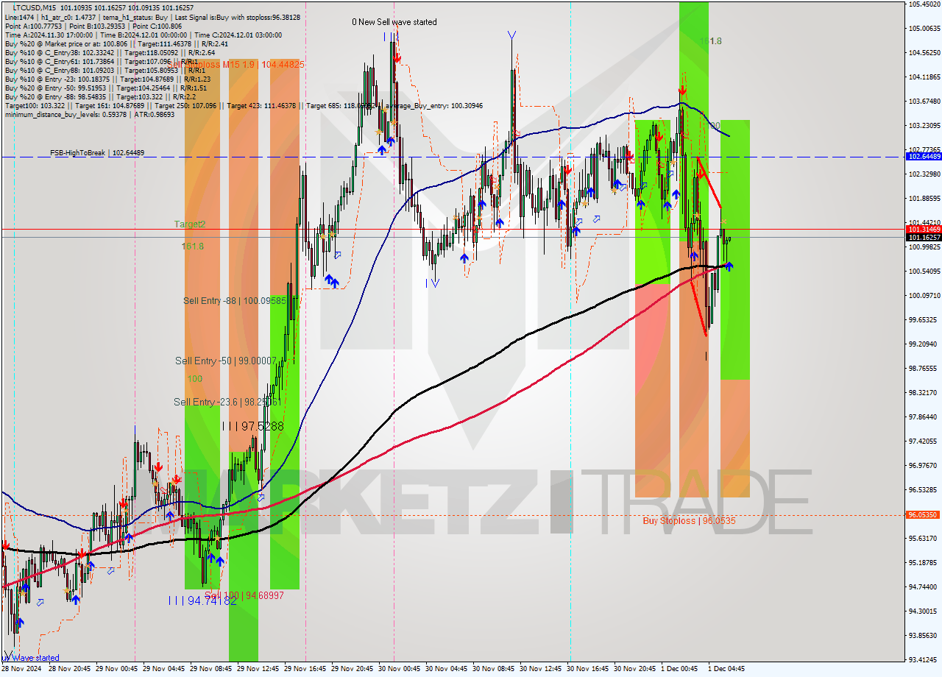
Task: Select the blue 'I I I 94.74182' label
Action: point(203,600)
